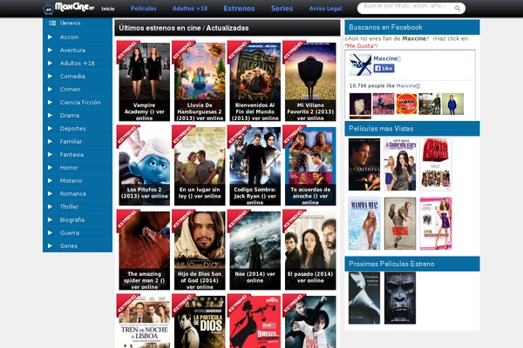
Task: Open A Cinderella Story poster
Action: [x=400, y=164]
